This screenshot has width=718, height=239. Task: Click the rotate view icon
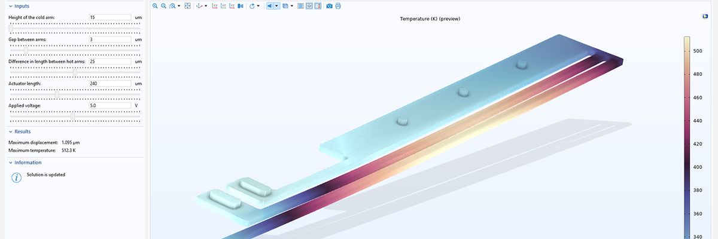(x=252, y=6)
